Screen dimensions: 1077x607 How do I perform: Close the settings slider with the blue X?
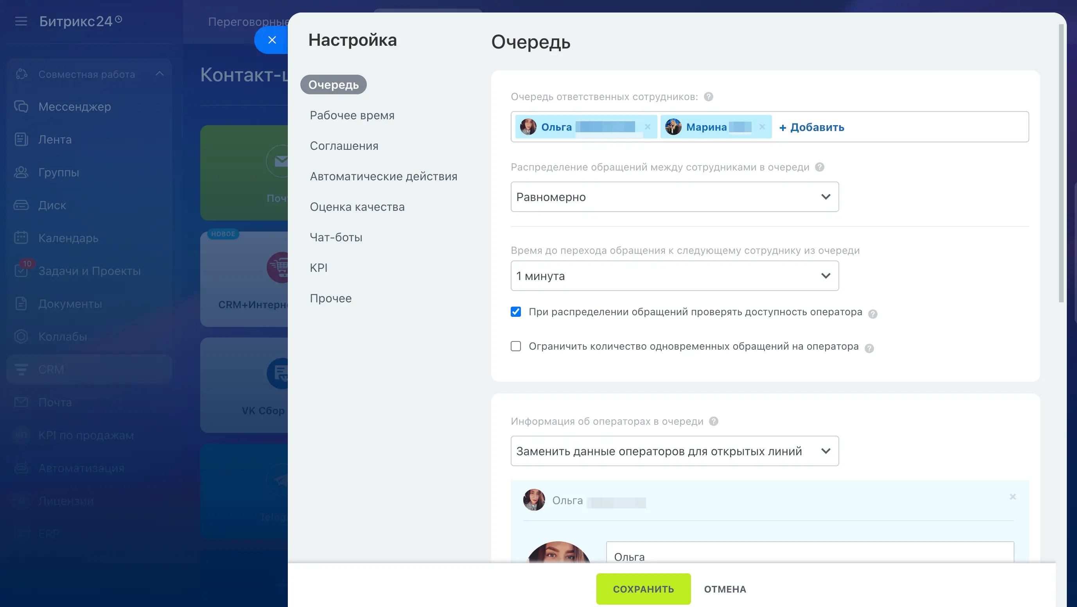272,40
